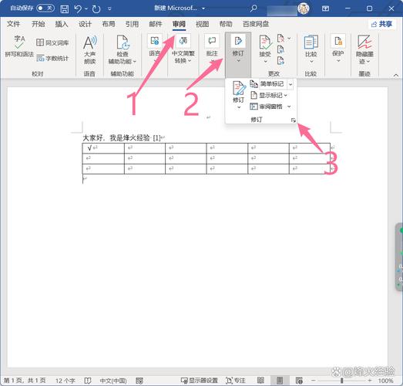Open the Ribbon display options icon
The image size is (403, 386).
[325, 8]
